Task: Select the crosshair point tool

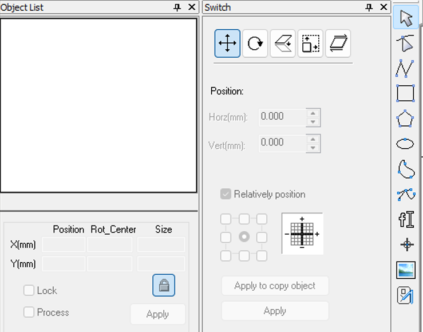Action: (407, 244)
